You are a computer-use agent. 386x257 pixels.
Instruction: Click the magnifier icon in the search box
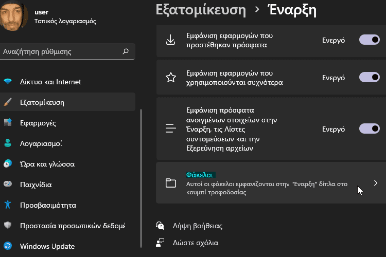coord(126,51)
